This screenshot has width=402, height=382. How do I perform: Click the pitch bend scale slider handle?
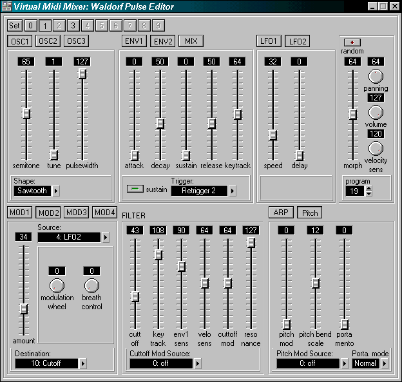315,283
